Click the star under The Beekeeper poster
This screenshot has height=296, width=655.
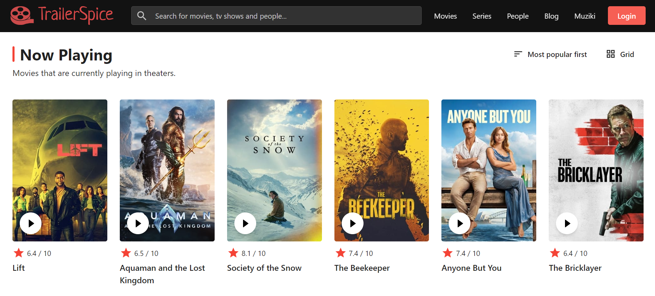[341, 253]
